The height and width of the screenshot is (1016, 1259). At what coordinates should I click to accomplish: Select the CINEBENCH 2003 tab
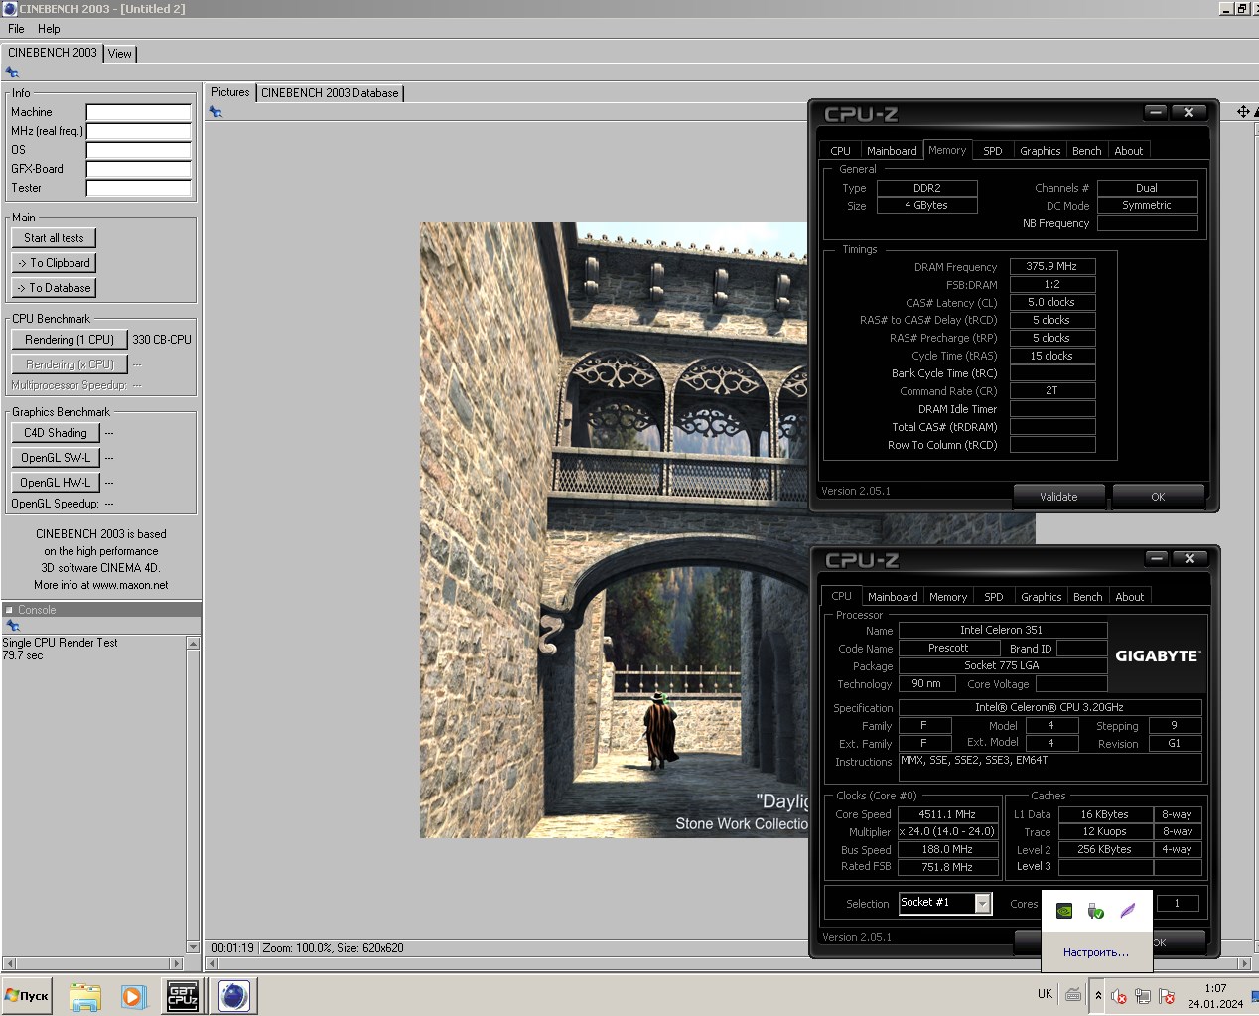53,53
